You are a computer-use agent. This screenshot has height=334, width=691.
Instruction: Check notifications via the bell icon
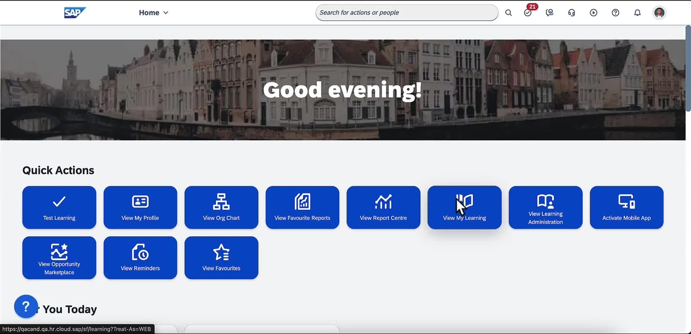(637, 12)
